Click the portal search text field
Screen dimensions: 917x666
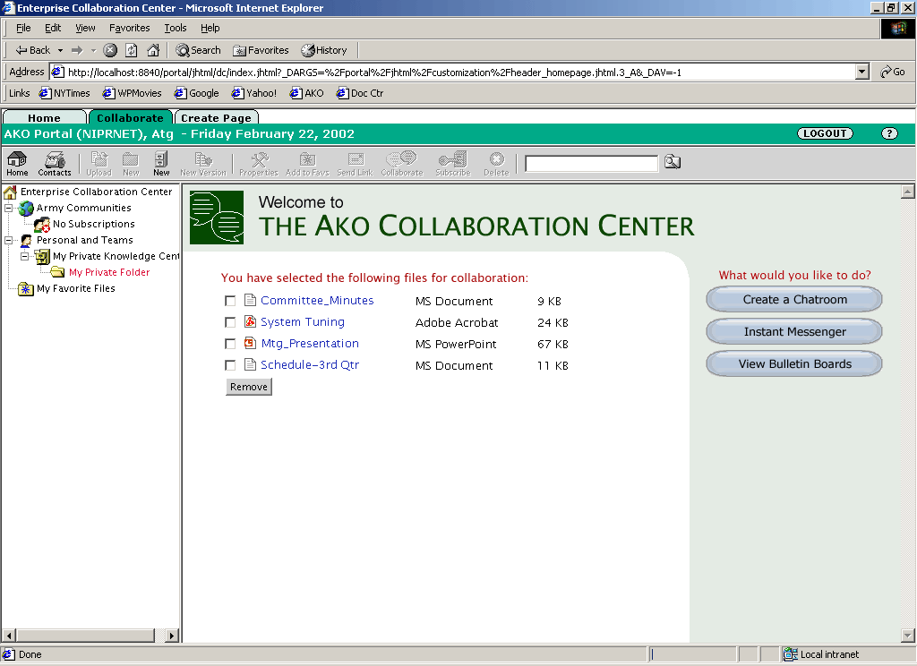click(x=591, y=163)
